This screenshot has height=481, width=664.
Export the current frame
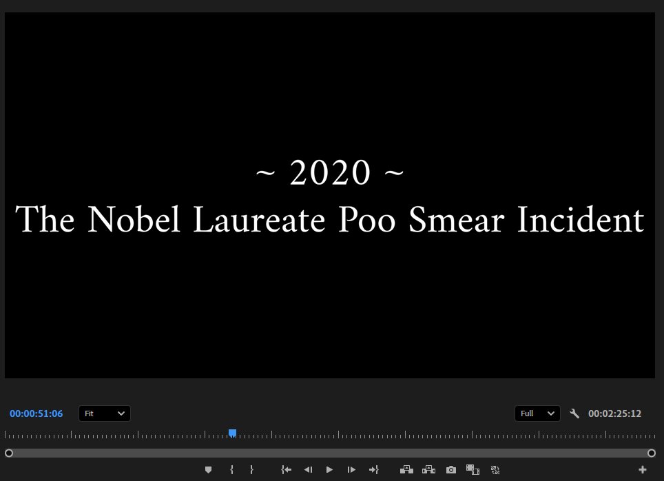(x=451, y=469)
